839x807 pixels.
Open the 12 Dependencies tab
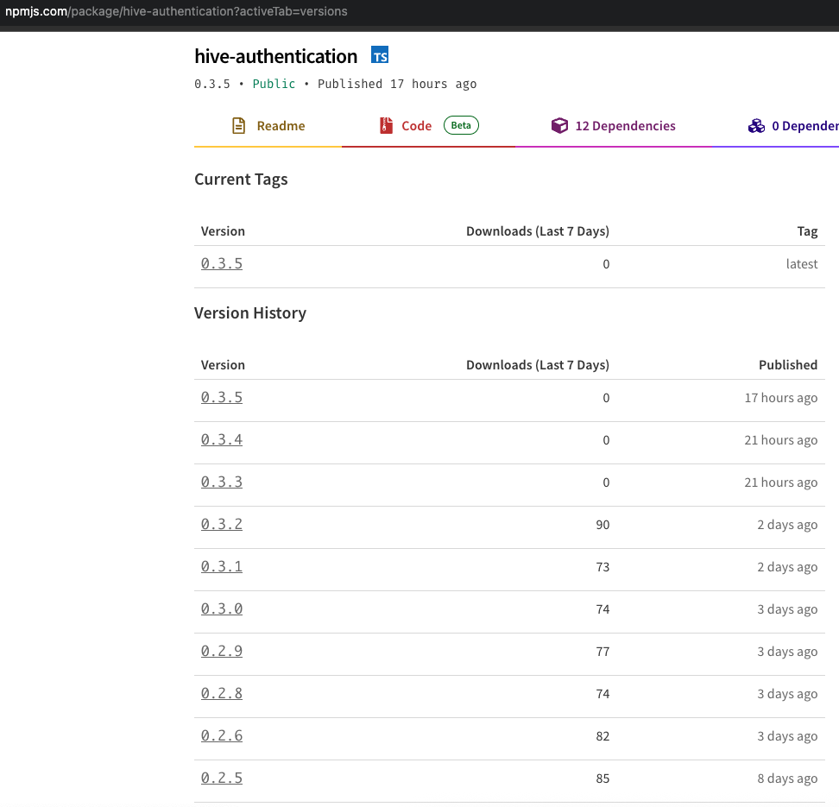coord(613,126)
